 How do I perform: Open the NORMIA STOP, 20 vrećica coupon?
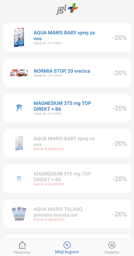tap(67, 73)
